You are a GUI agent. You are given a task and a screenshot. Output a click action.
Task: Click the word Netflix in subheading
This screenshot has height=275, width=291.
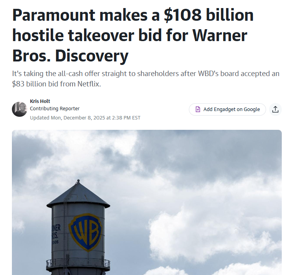[88, 84]
